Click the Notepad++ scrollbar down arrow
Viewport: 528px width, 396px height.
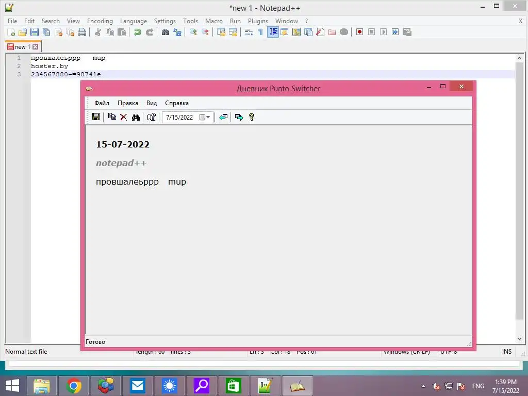[x=519, y=339]
